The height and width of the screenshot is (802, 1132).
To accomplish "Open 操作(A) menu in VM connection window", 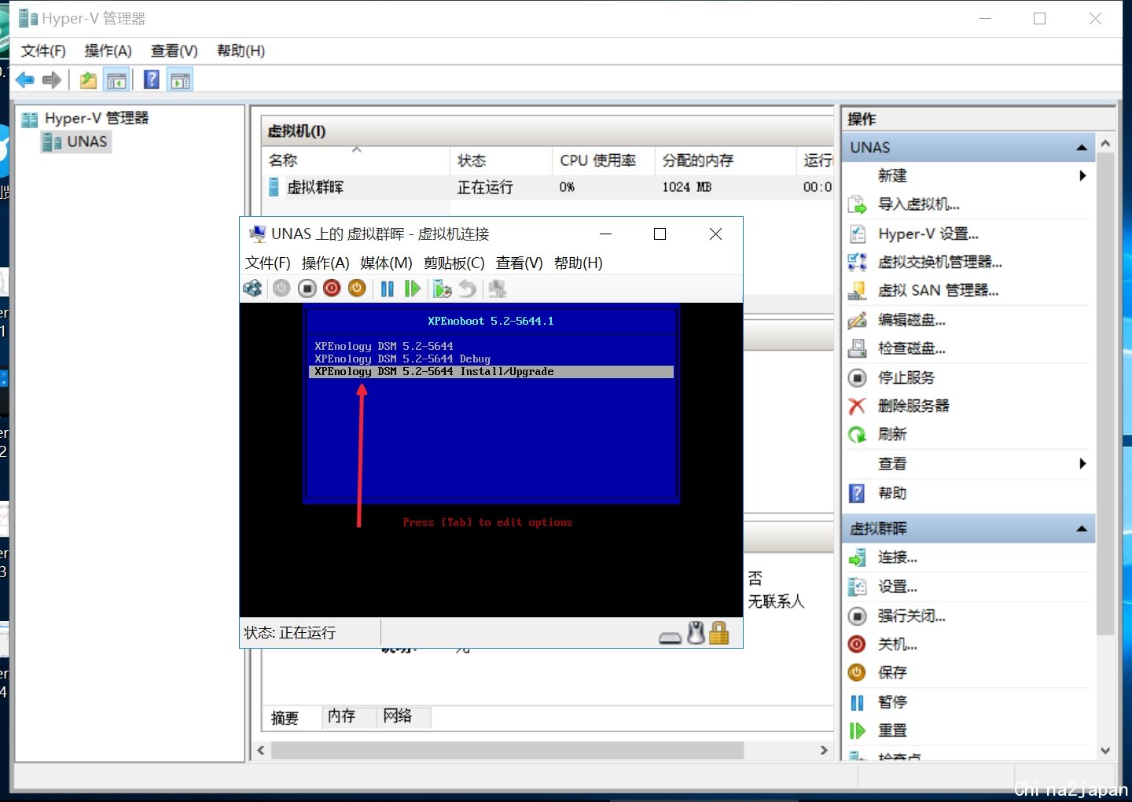I will click(325, 263).
